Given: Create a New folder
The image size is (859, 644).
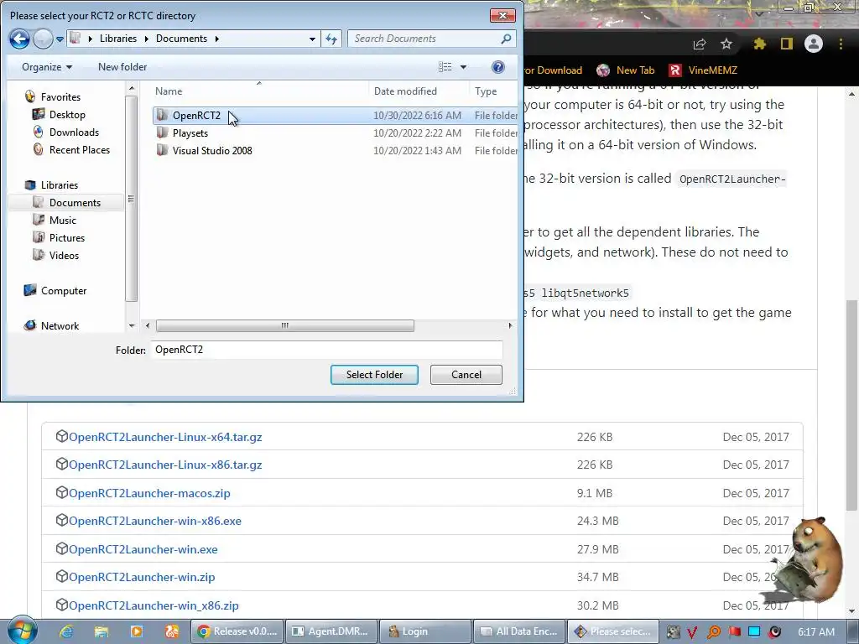Looking at the screenshot, I should coord(122,67).
